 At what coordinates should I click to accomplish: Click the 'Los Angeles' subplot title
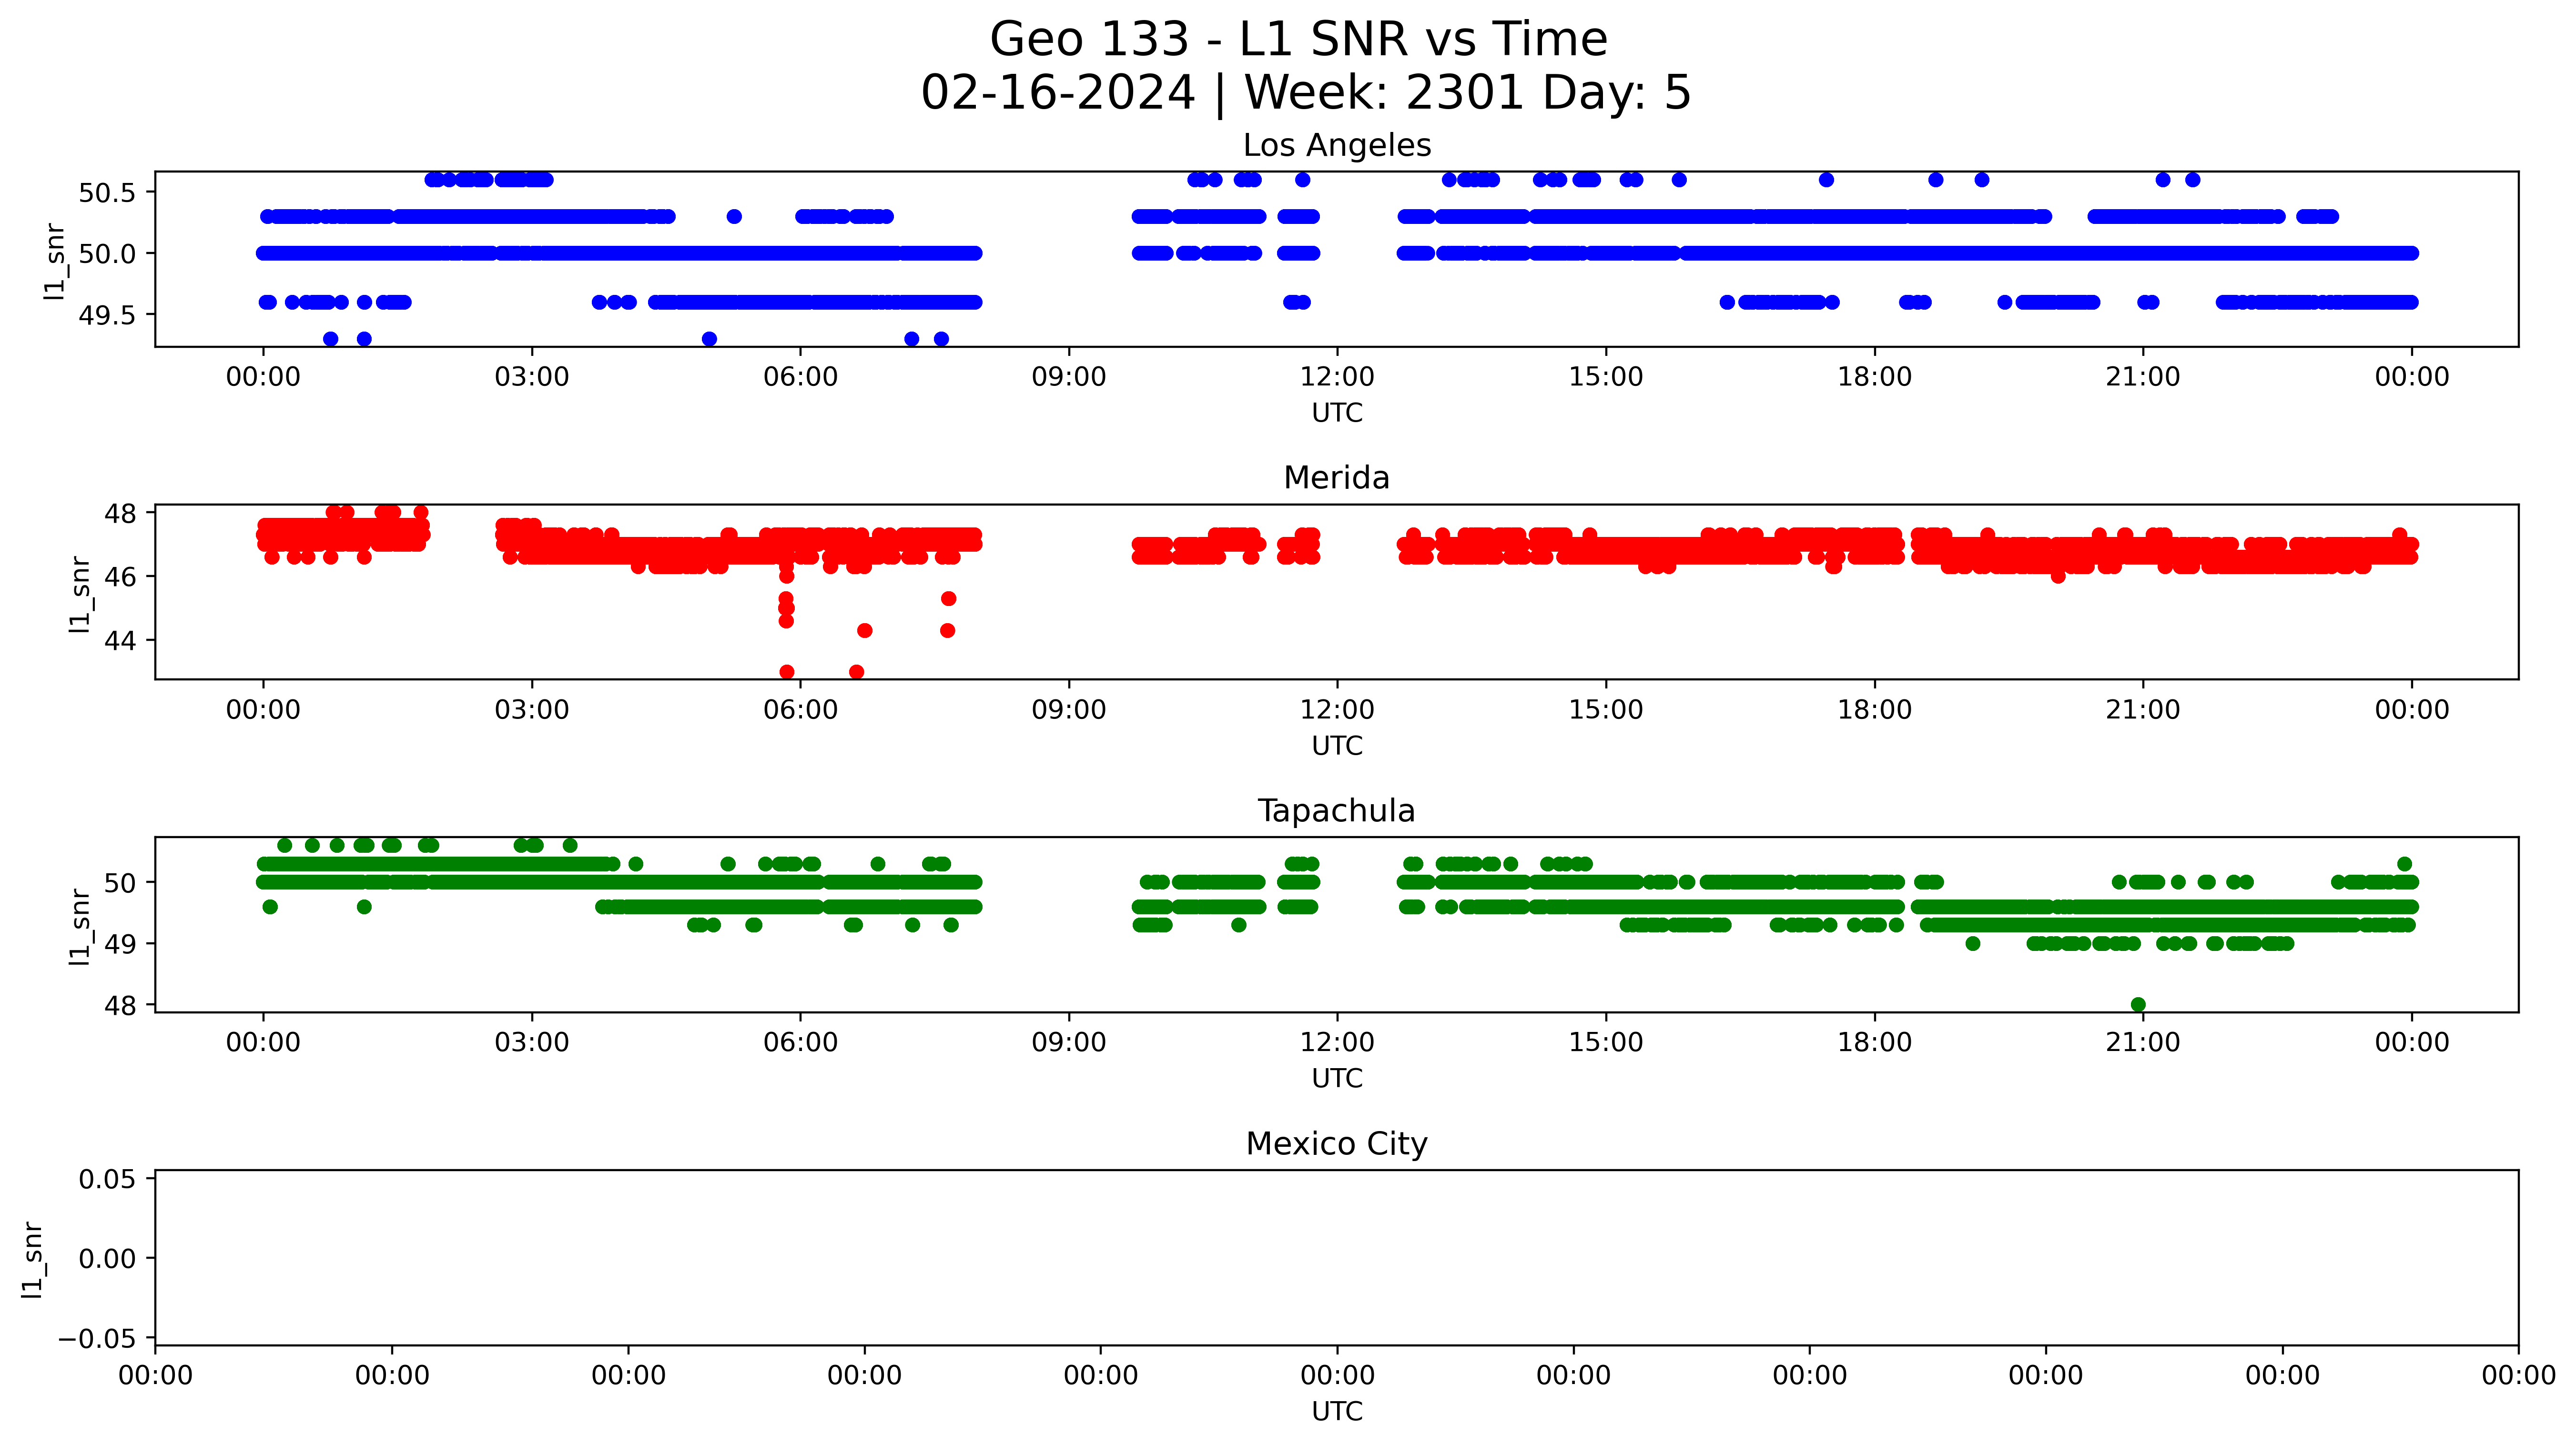pos(1336,146)
